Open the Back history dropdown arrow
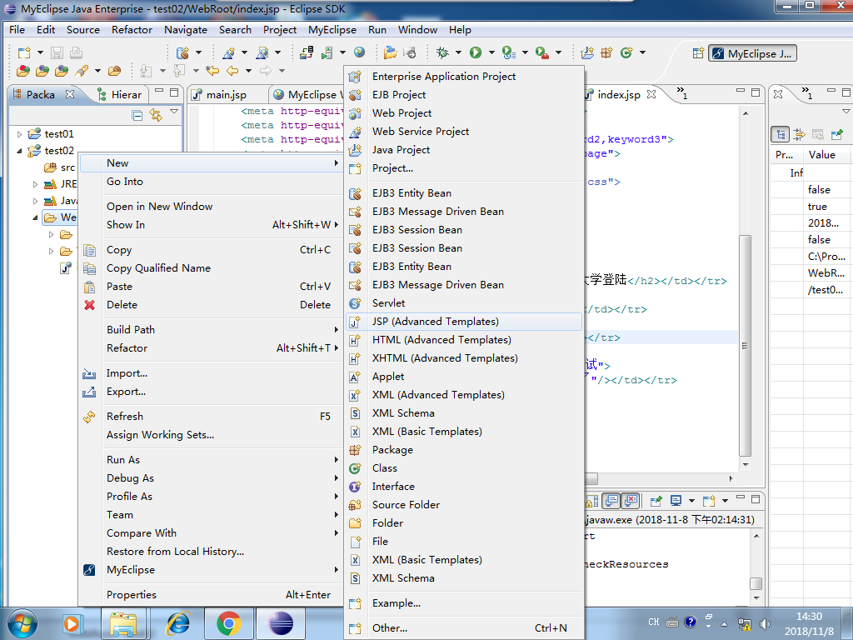The image size is (853, 640). pos(248,70)
